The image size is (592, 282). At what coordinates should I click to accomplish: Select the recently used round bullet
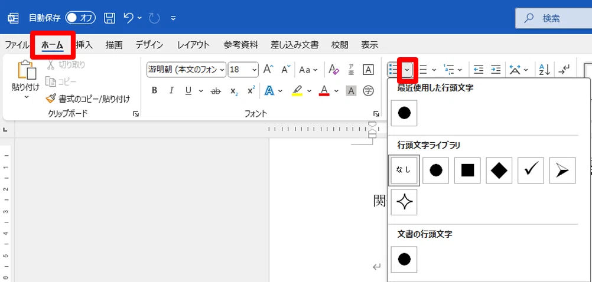(404, 113)
